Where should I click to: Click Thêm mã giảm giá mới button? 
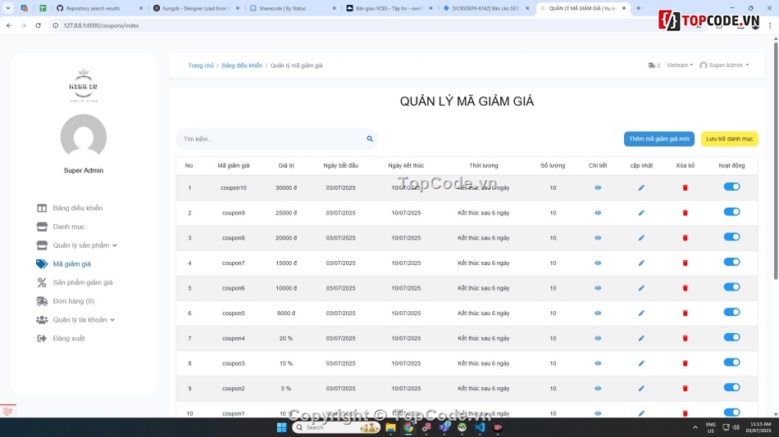658,139
